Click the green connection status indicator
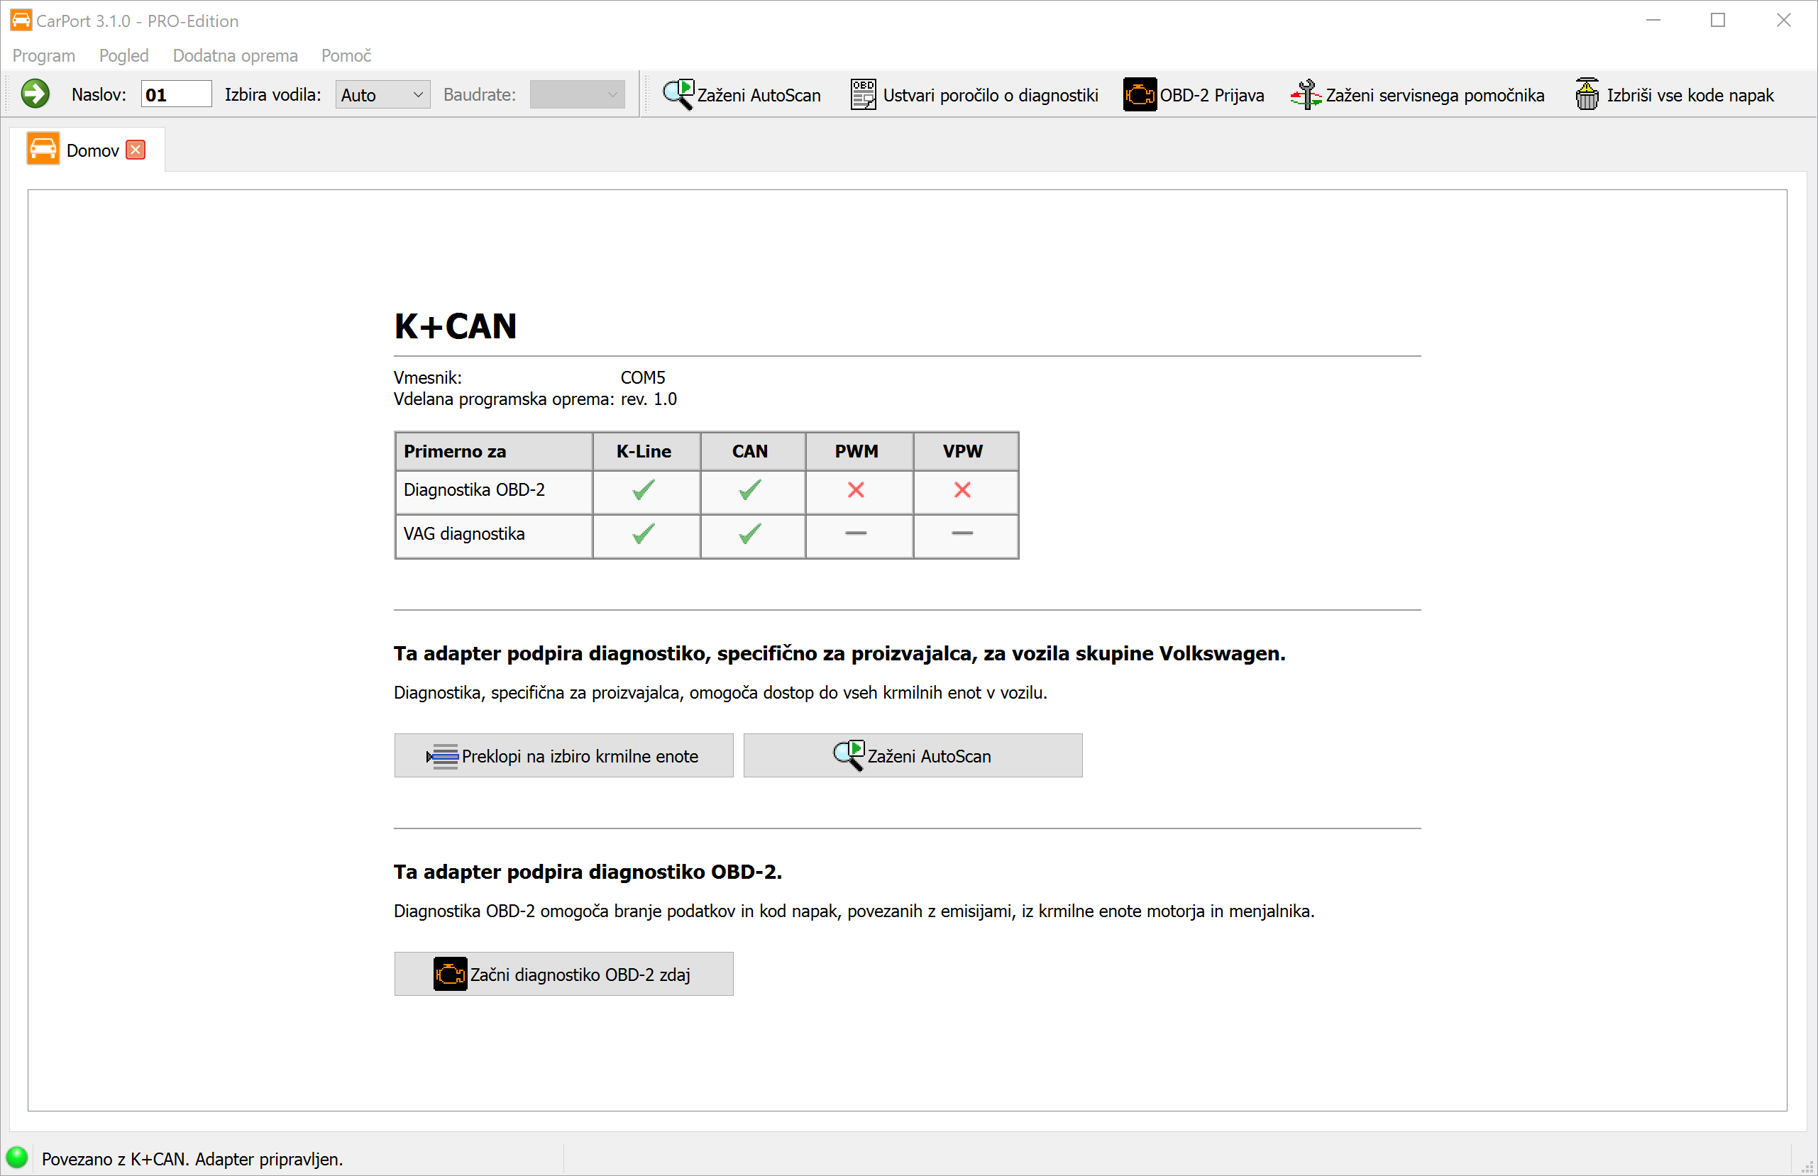Viewport: 1818px width, 1176px height. point(17,1157)
